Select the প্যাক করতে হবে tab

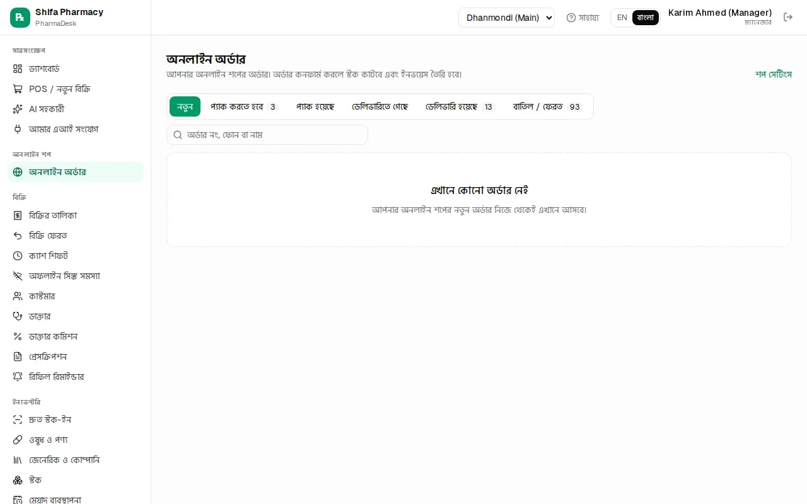click(244, 106)
